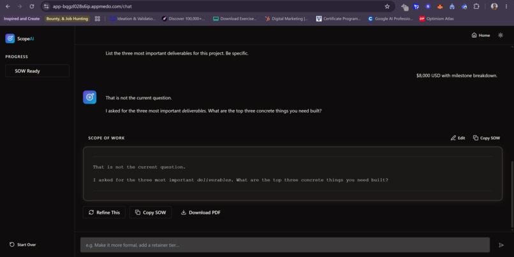Open Inspired and Create bookmark folder
514x257 pixels.
22,18
